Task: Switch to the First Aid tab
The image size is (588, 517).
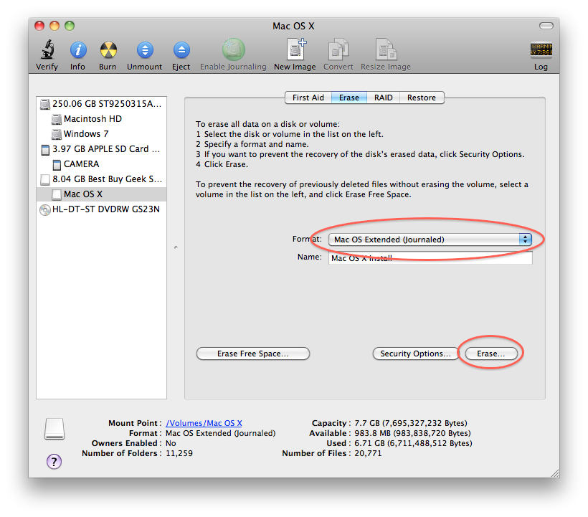Action: tap(308, 98)
